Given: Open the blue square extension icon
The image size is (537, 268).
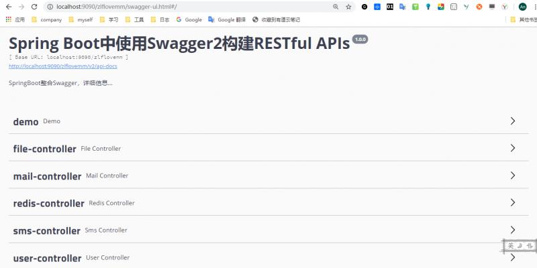Looking at the screenshot, I should [x=377, y=7].
